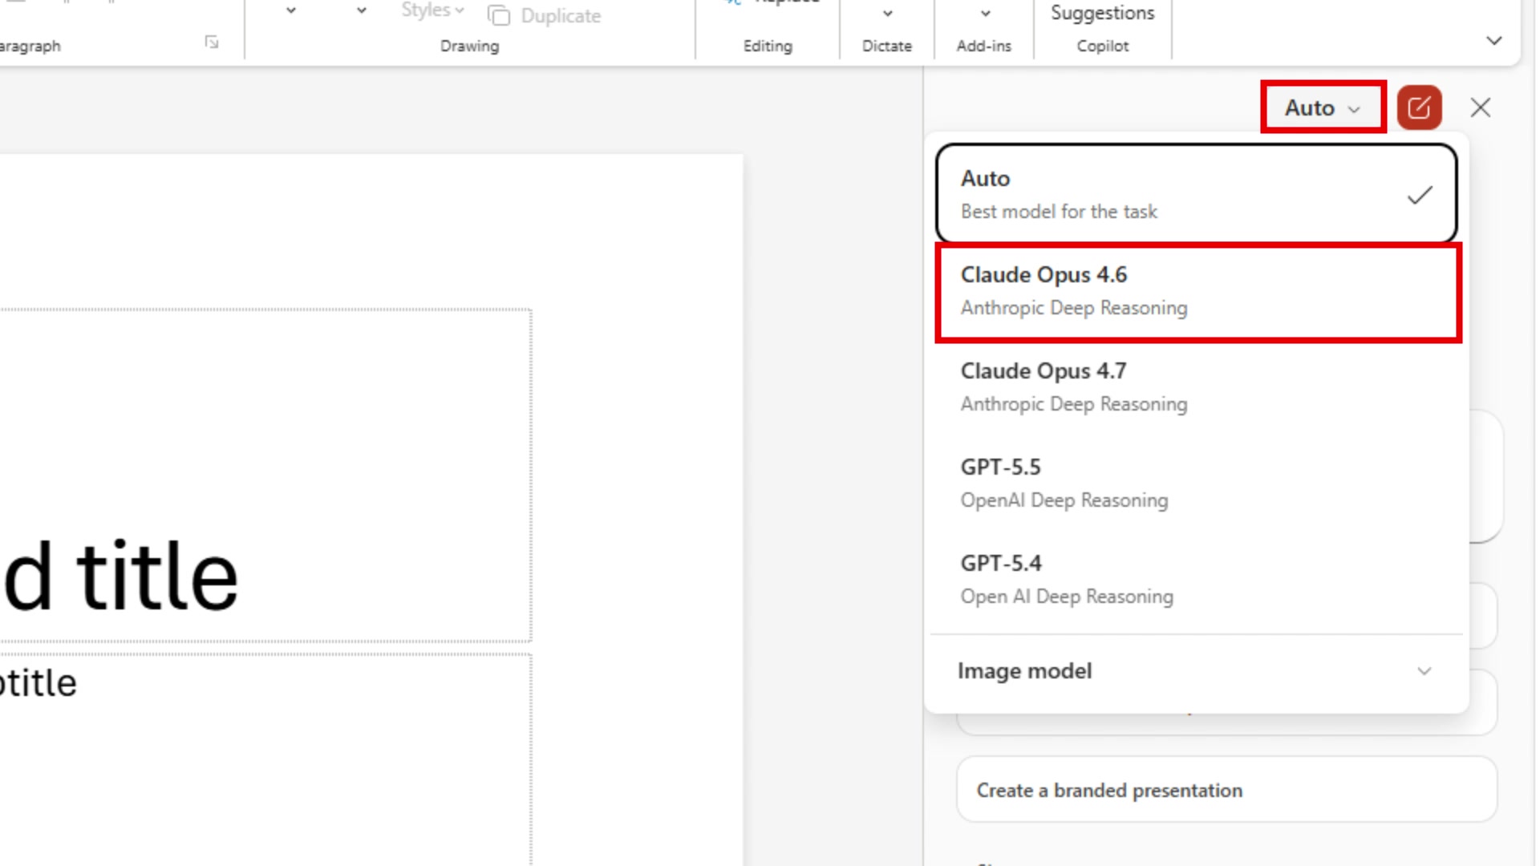Pick the GPT-5.4 model

pyautogui.click(x=1196, y=580)
